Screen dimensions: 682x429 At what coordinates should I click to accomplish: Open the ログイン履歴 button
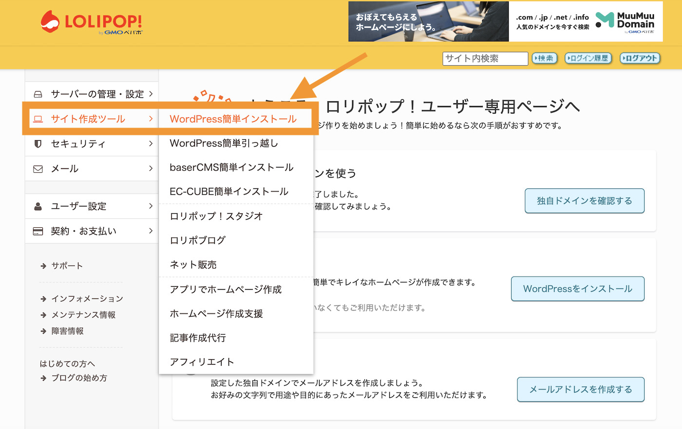coord(587,58)
